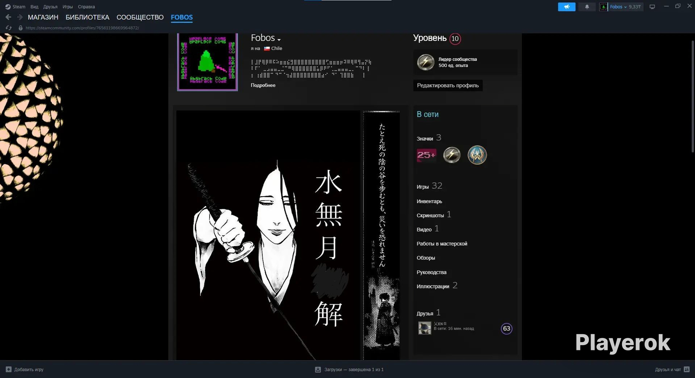Click the padlock icon by the URL

pos(21,28)
